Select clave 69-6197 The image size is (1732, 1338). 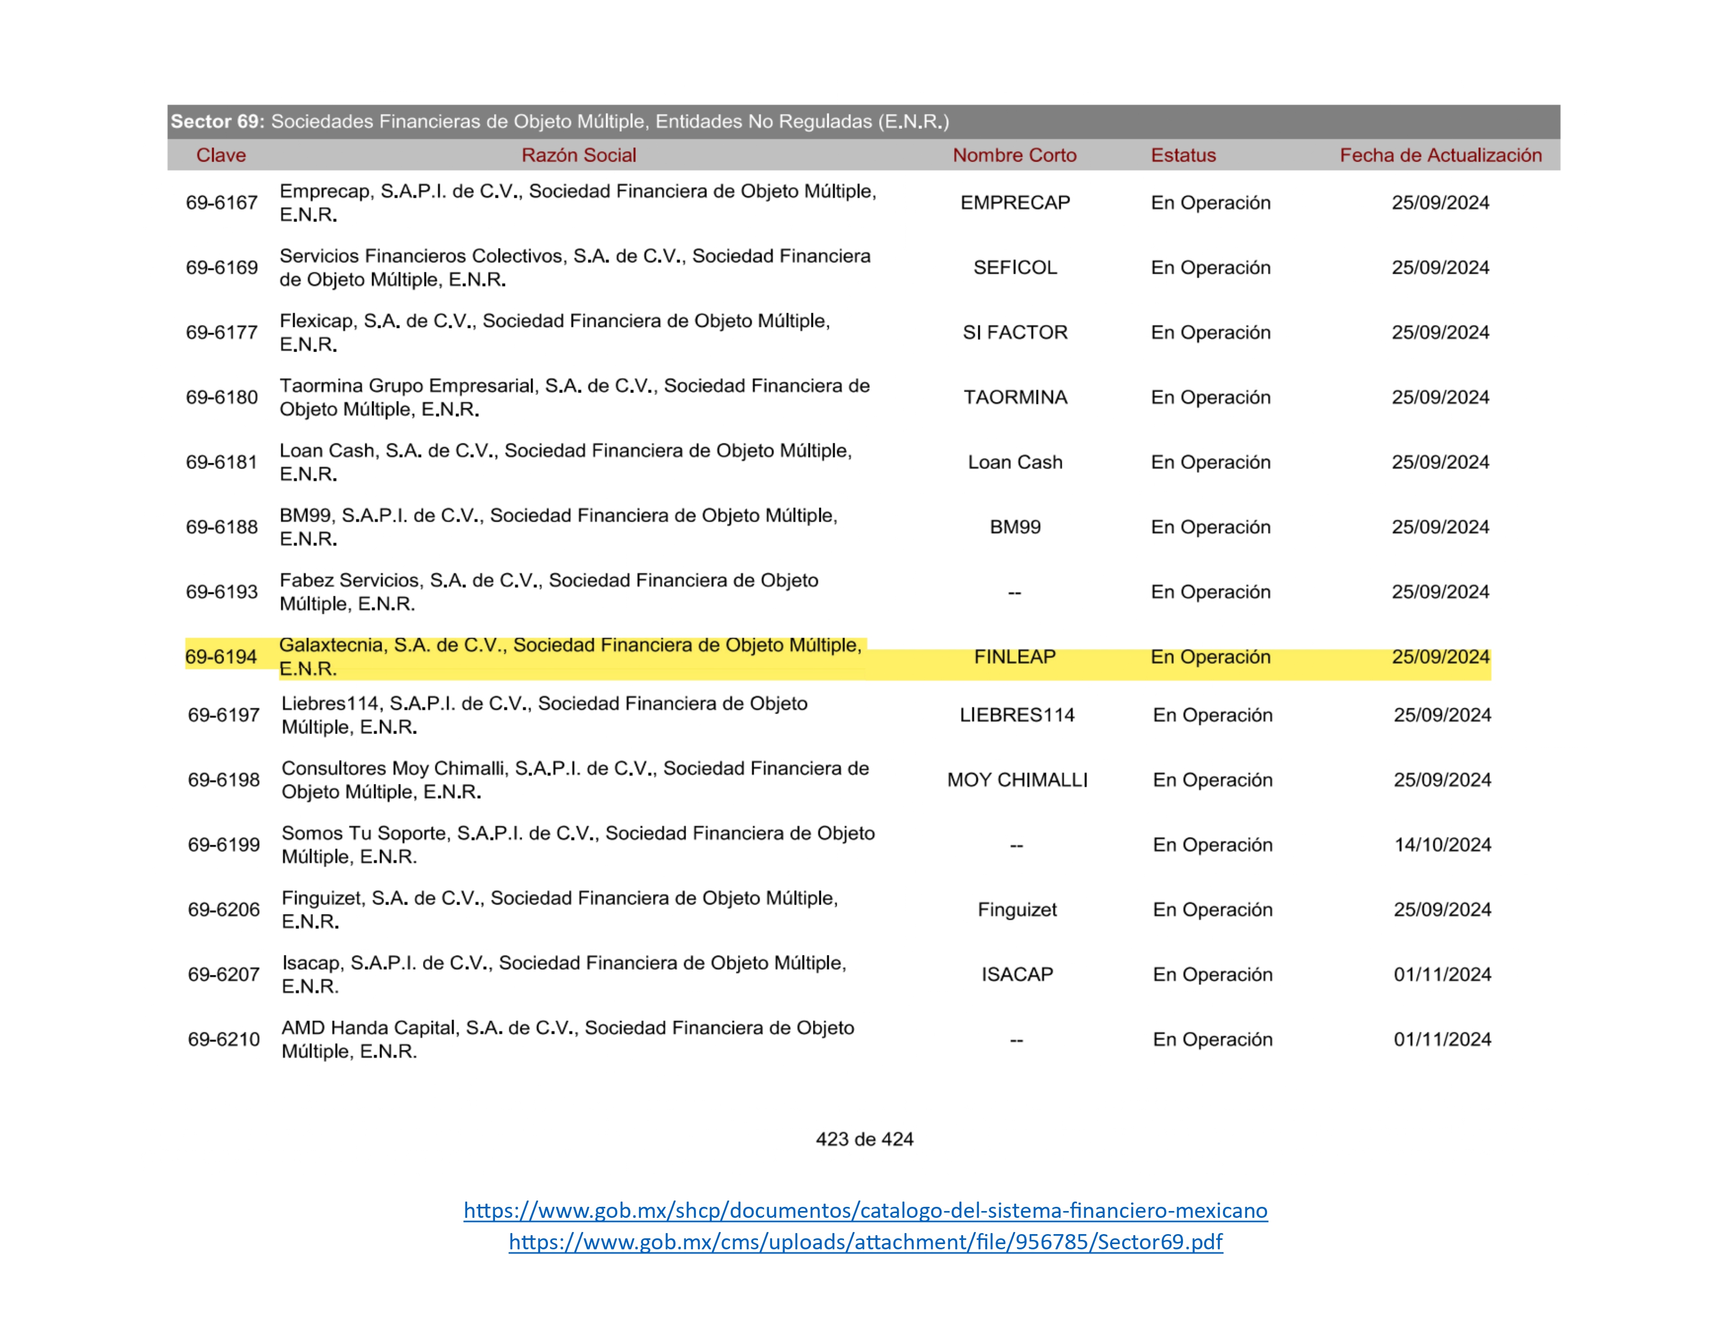point(224,716)
